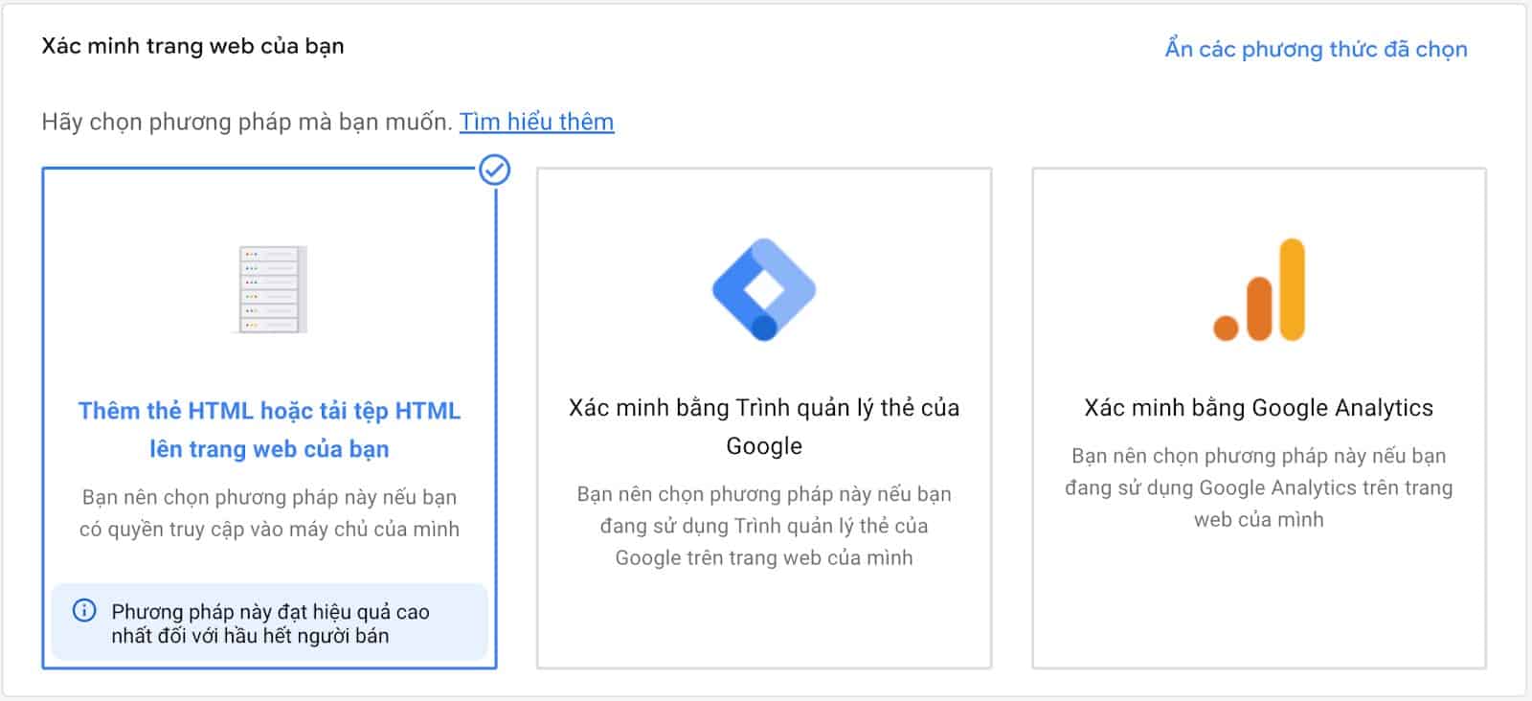Click the HTML method description about server access

(x=269, y=512)
